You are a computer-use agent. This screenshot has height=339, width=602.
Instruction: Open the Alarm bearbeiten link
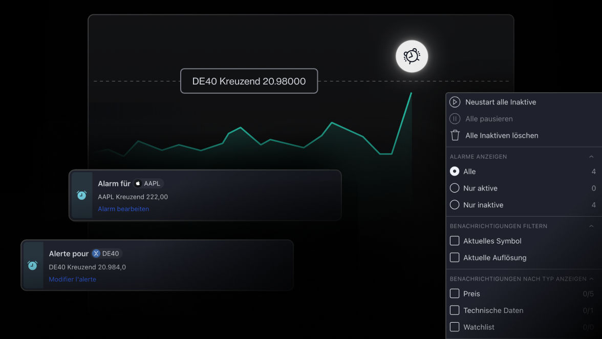click(x=123, y=209)
